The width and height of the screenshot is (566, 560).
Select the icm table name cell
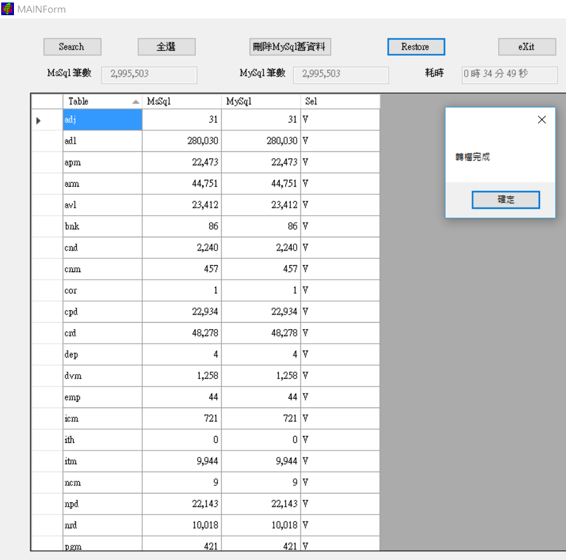pos(103,418)
